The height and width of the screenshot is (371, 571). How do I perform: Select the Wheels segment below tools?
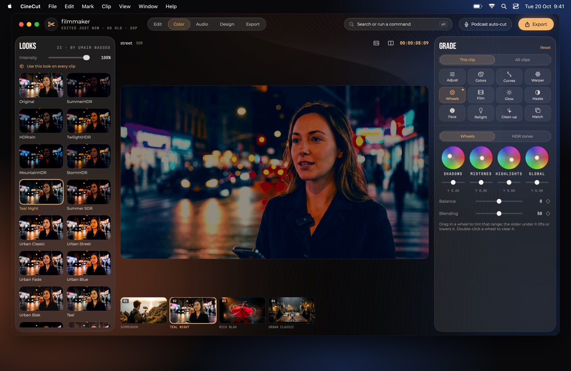[x=467, y=136]
